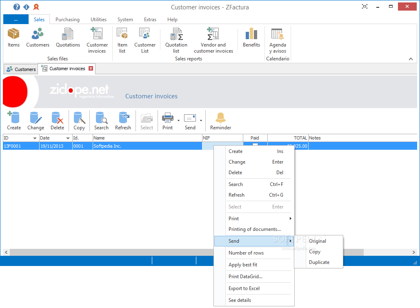420x308 pixels.
Task: Click the full screen icon in title bar
Action: (364, 7)
